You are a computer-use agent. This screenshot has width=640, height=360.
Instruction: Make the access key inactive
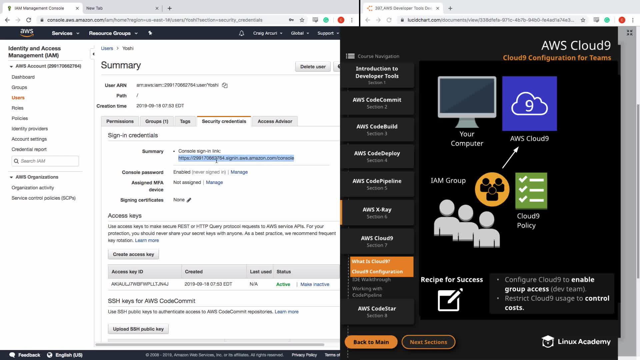pyautogui.click(x=315, y=284)
